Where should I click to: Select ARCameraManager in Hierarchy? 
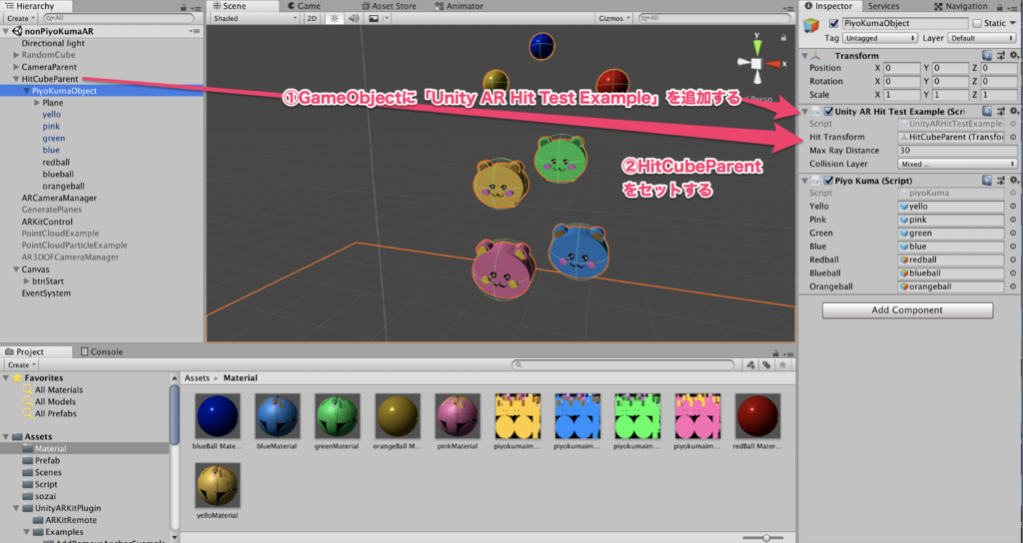point(59,199)
